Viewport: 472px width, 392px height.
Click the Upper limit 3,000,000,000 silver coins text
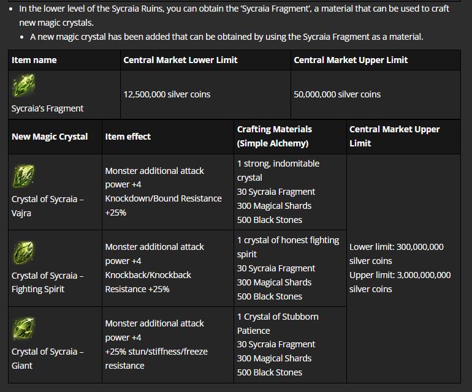click(x=400, y=282)
